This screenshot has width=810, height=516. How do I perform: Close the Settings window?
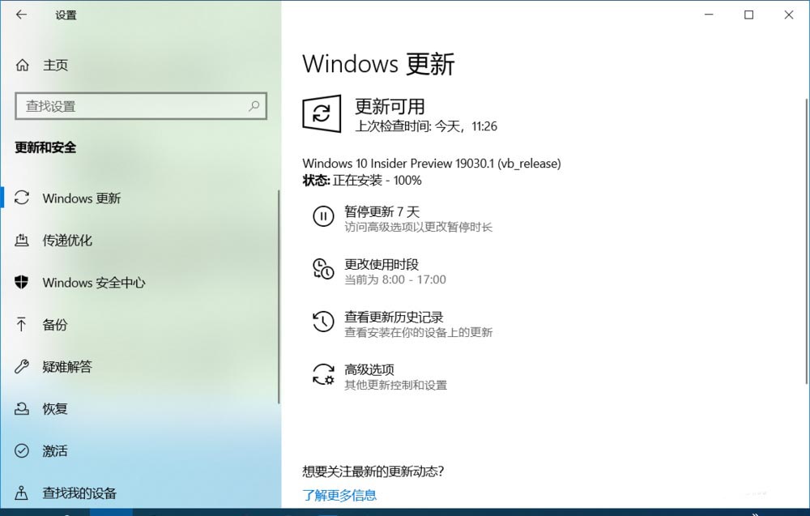coord(789,15)
